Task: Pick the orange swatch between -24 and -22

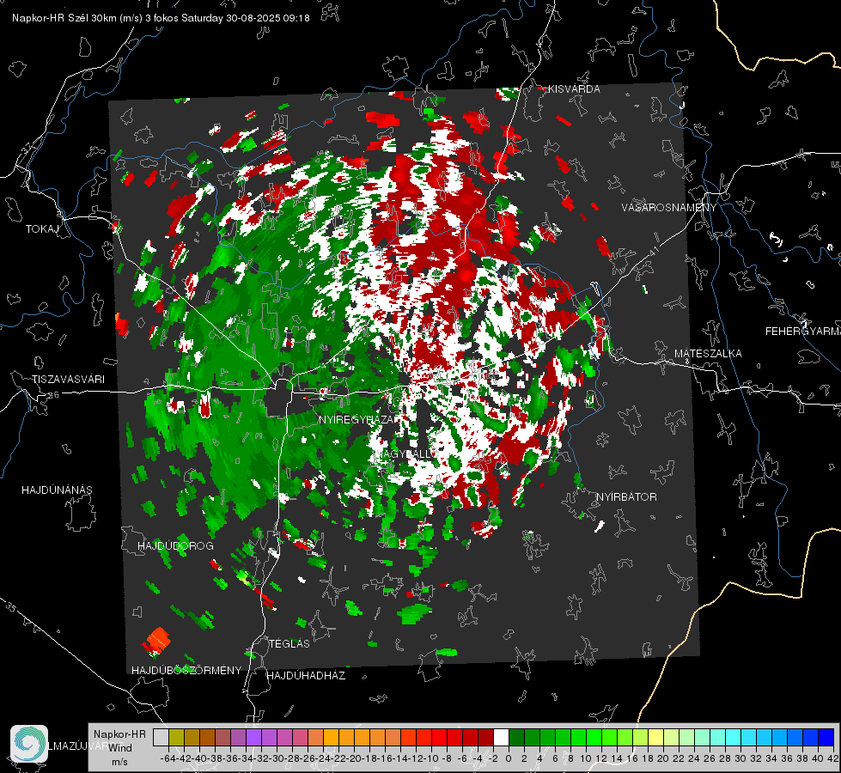Action: point(331,737)
